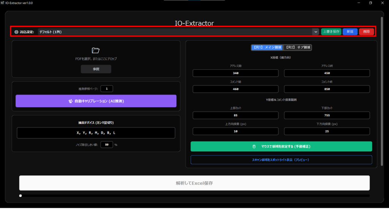Click the vertical scrollbar on the right edge
Viewport: 389px width, 218px height.
pyautogui.click(x=382, y=91)
